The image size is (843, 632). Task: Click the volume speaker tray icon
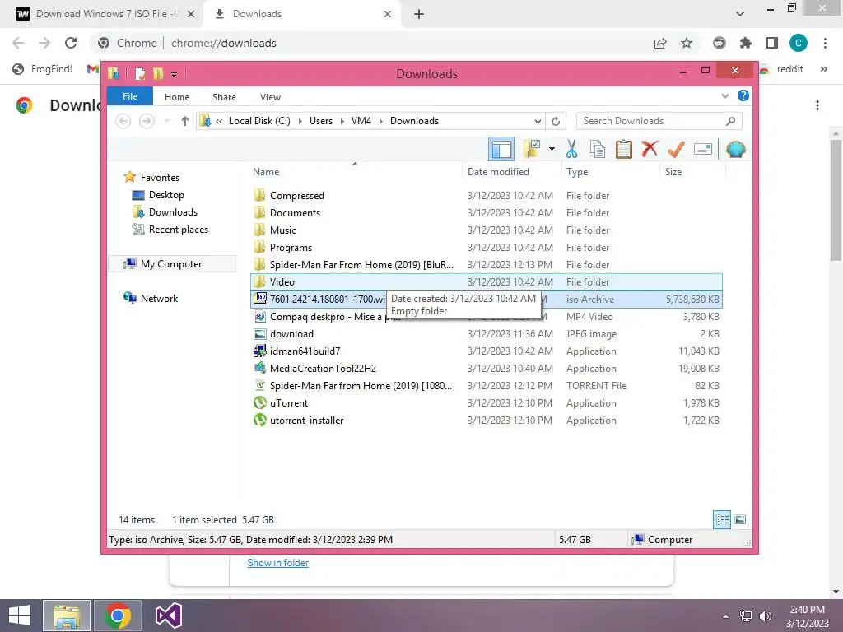click(766, 616)
